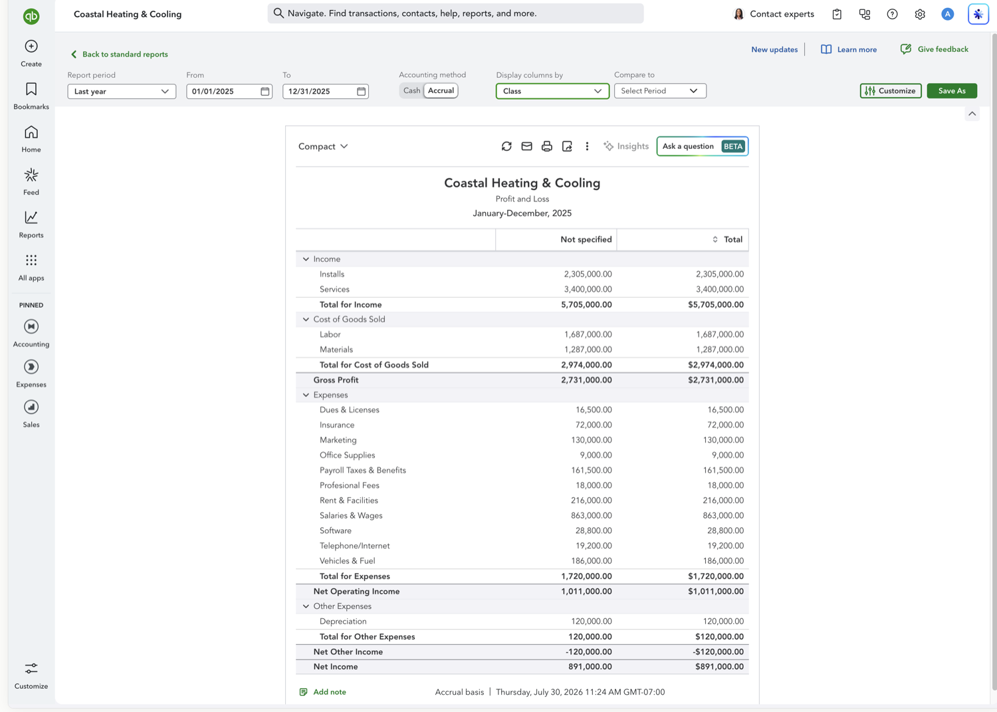
Task: Click Services Not specified amount 3,400,000.00
Action: (588, 289)
